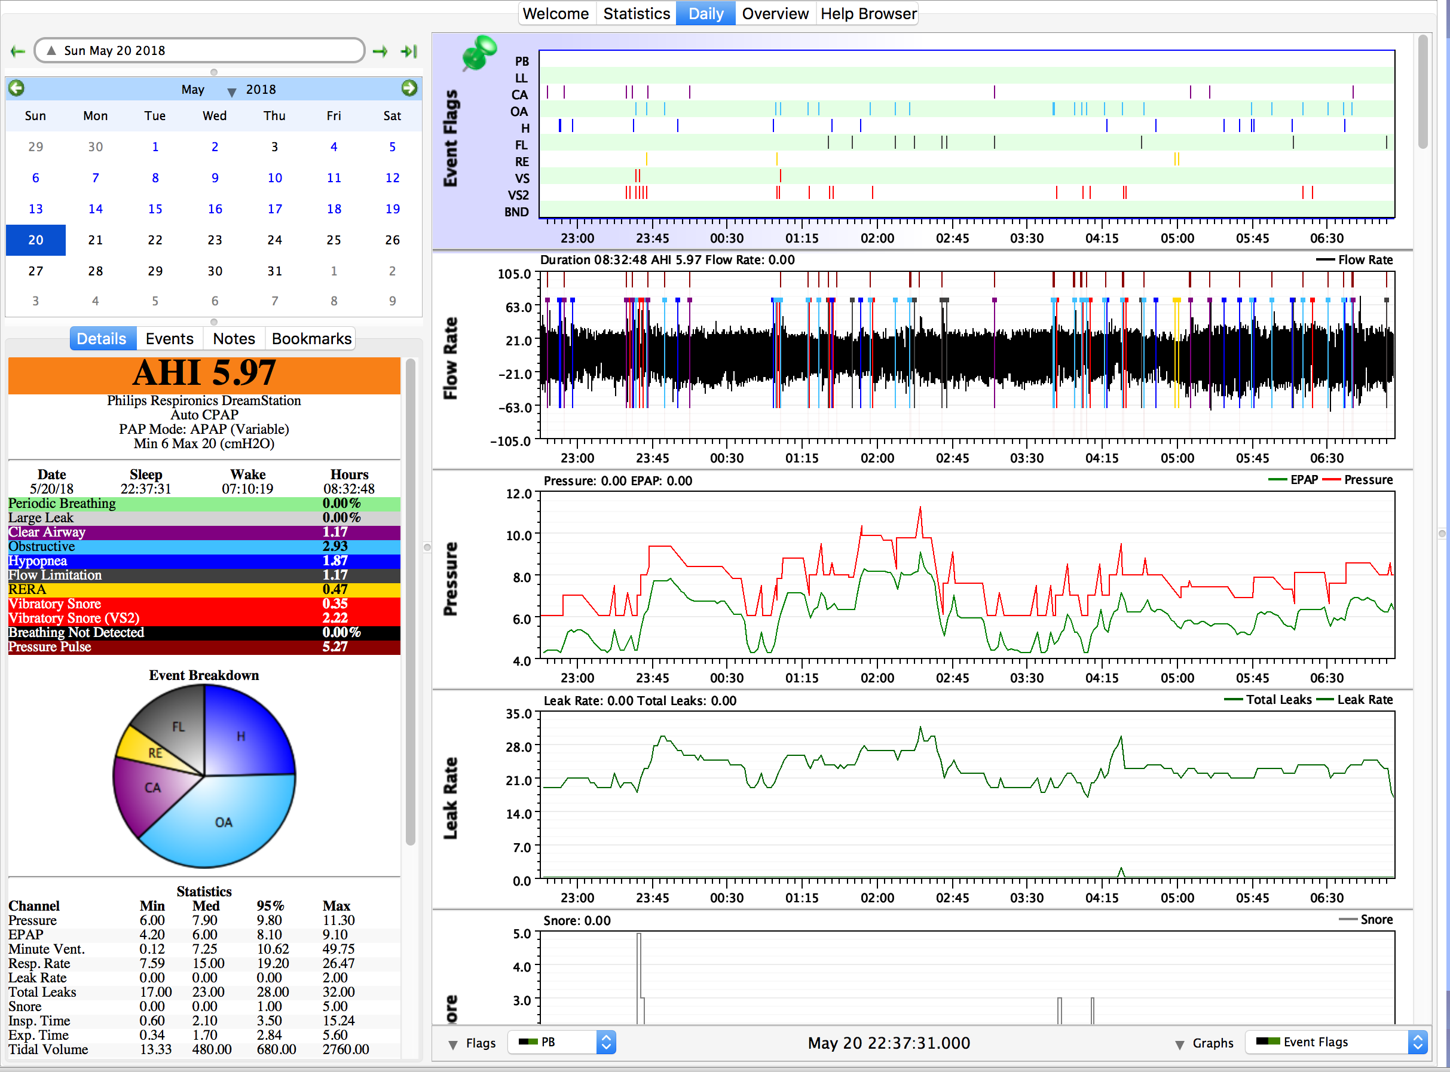The width and height of the screenshot is (1450, 1072).
Task: Click the graph area vertical scrollbar
Action: pyautogui.click(x=1423, y=91)
